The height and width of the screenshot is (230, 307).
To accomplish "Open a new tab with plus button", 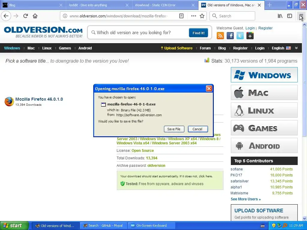I will coord(270,5).
